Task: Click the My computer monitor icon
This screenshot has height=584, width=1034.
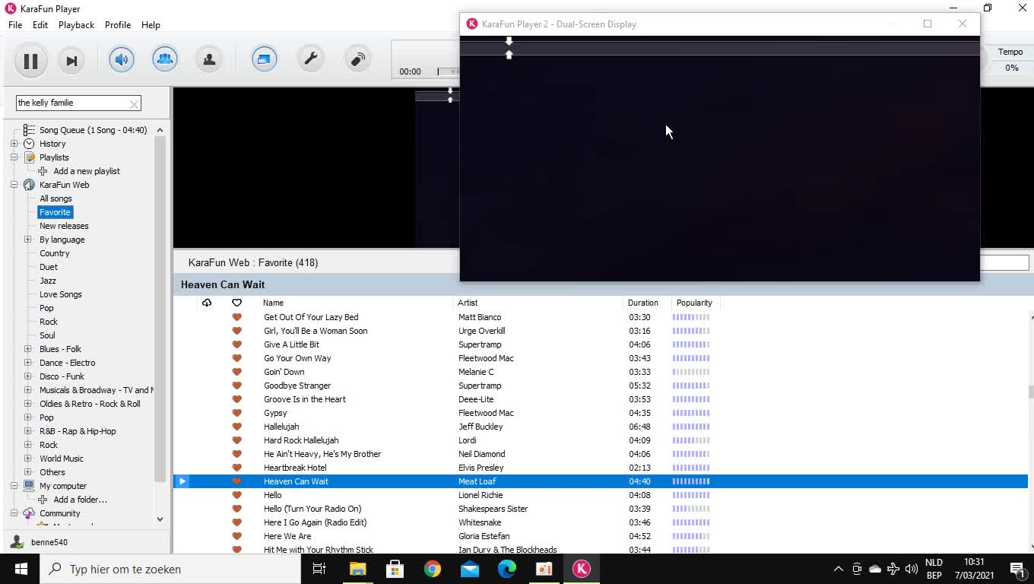Action: click(29, 486)
